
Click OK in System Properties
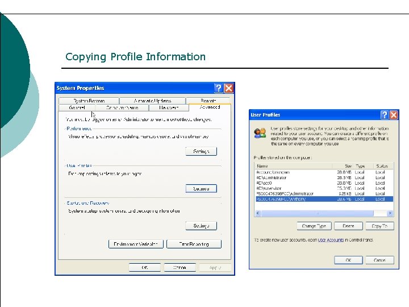click(x=145, y=268)
